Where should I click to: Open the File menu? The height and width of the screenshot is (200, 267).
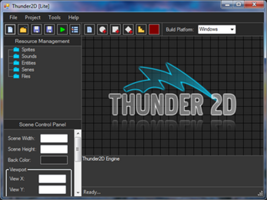(x=13, y=17)
